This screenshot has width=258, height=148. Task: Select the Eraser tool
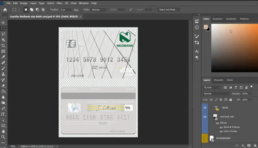tap(3, 85)
